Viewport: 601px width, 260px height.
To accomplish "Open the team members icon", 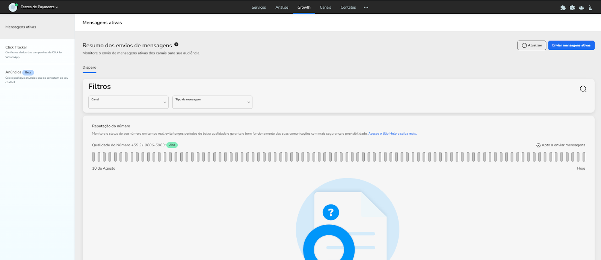I will [581, 8].
